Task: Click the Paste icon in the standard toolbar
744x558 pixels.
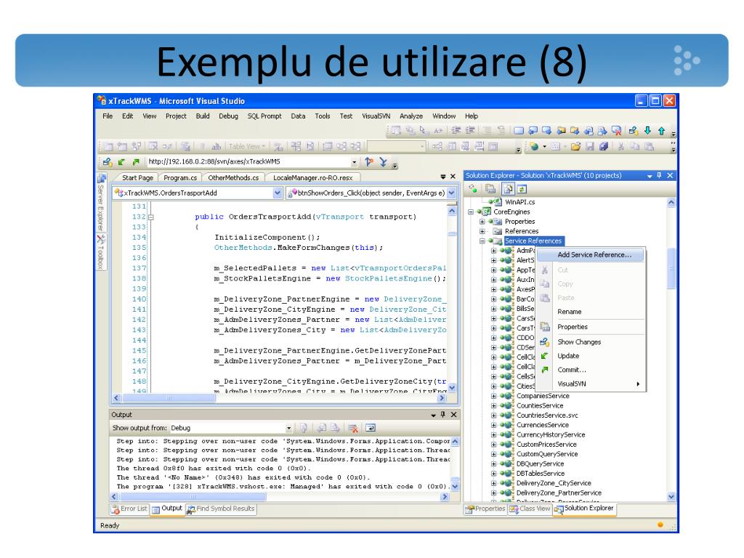Action: [649, 146]
